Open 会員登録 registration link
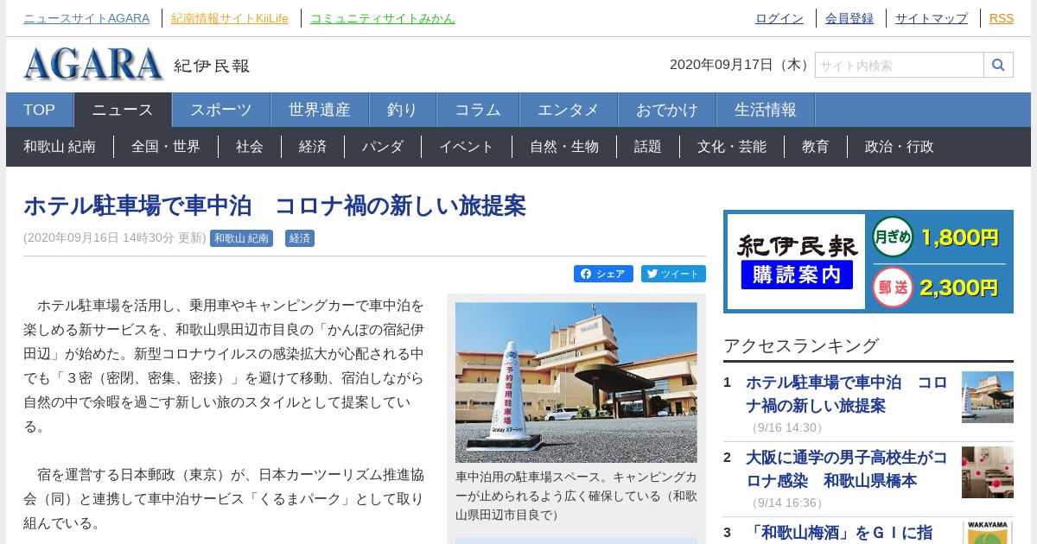This screenshot has height=544, width=1037. pos(849,18)
